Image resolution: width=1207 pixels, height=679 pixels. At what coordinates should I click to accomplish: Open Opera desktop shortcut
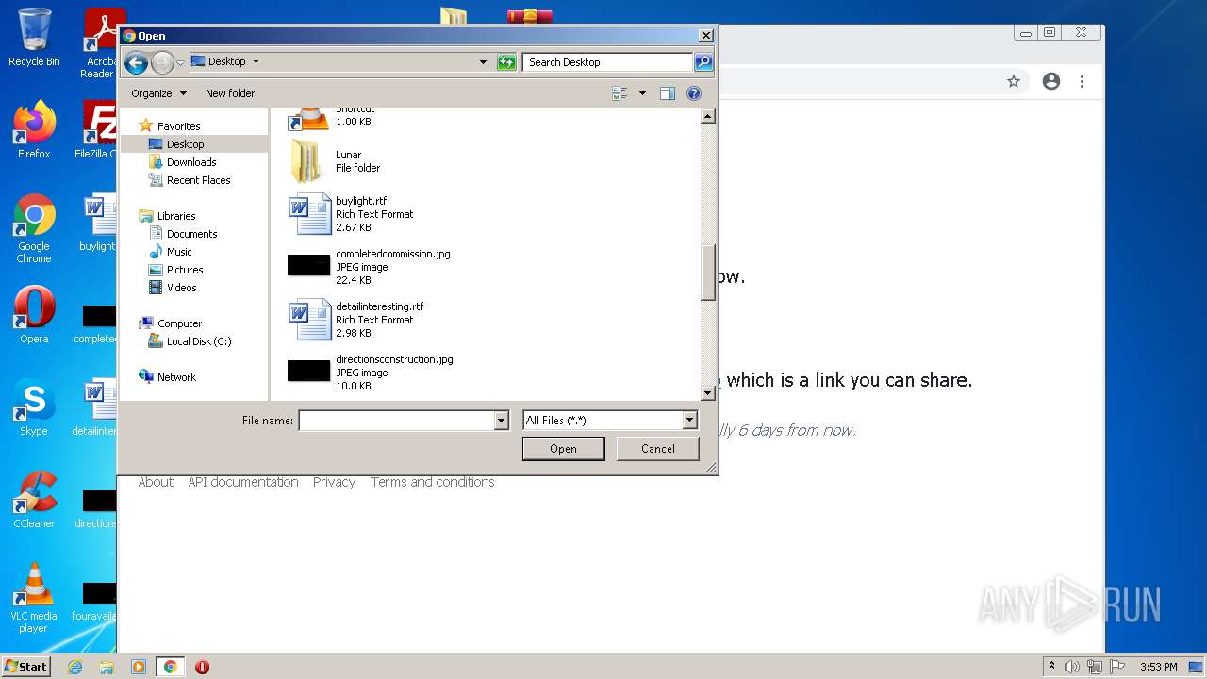(34, 315)
